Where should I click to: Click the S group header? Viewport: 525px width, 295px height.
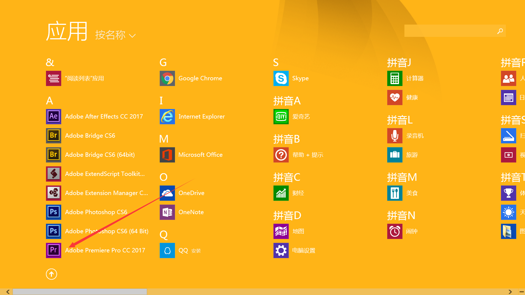coord(276,63)
